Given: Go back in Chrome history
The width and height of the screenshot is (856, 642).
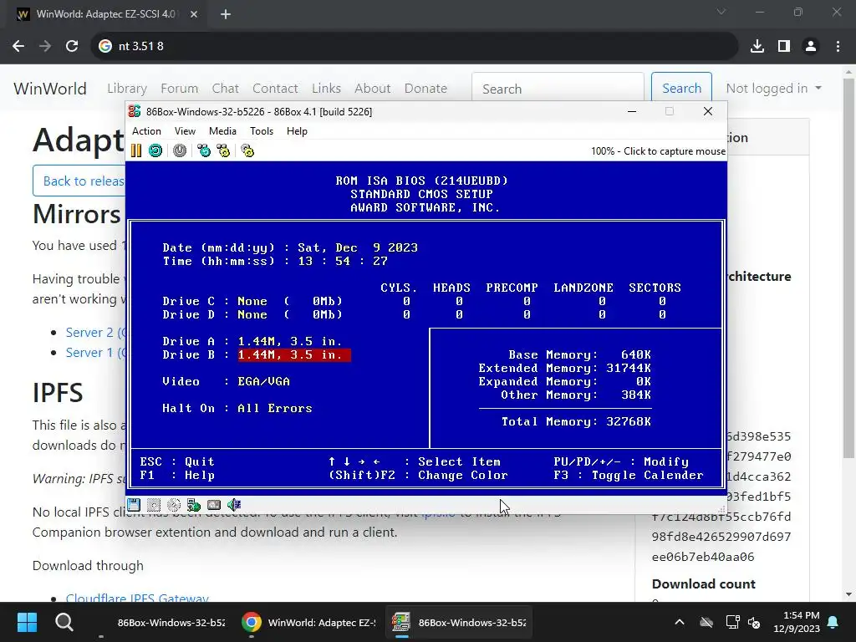Looking at the screenshot, I should point(18,47).
